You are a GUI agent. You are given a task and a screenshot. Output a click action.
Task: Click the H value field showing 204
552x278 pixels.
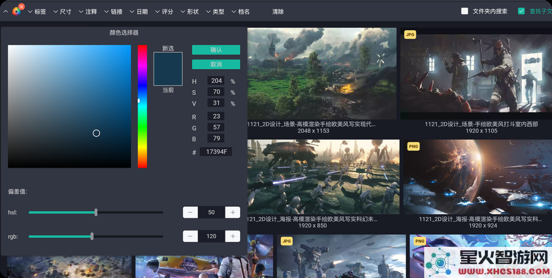click(216, 81)
